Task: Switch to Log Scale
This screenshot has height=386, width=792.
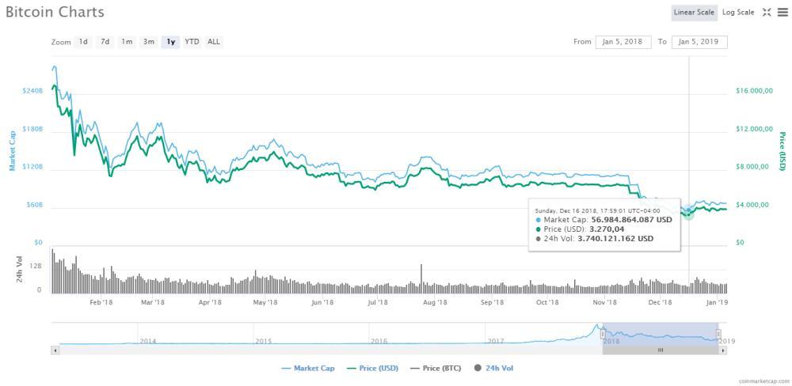Action: point(738,13)
